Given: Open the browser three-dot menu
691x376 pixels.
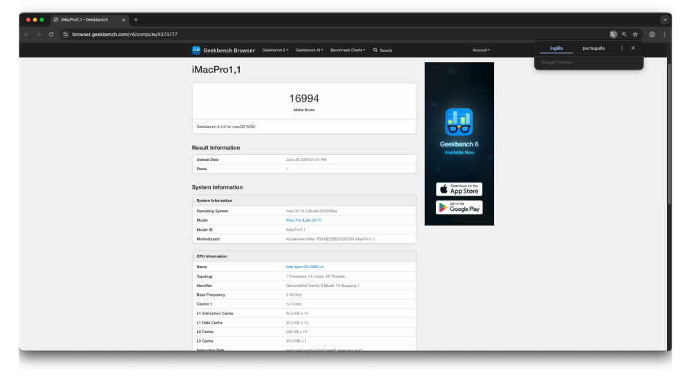Looking at the screenshot, I should coord(664,35).
